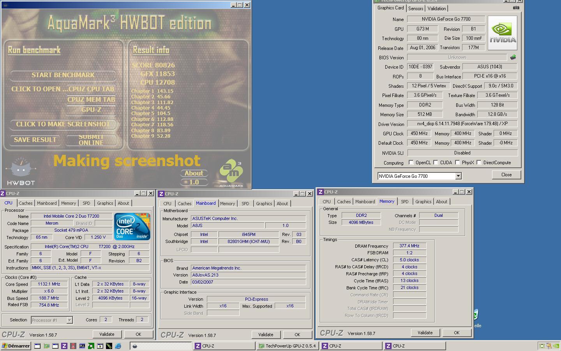Image resolution: width=561 pixels, height=351 pixels.
Task: Open the third window icon in quick launch
Action: 55,346
